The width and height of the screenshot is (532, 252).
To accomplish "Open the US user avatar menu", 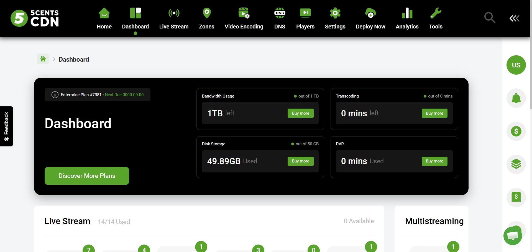I will coord(516,65).
